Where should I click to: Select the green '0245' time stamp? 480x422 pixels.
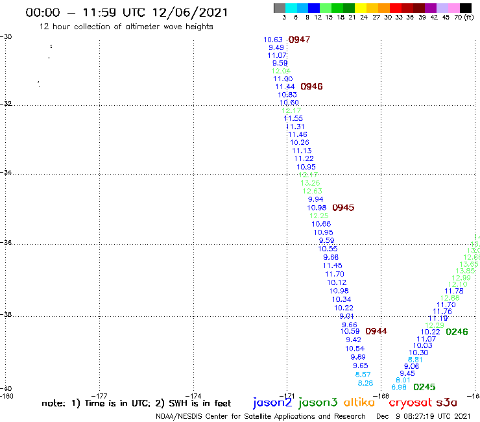[x=424, y=387]
